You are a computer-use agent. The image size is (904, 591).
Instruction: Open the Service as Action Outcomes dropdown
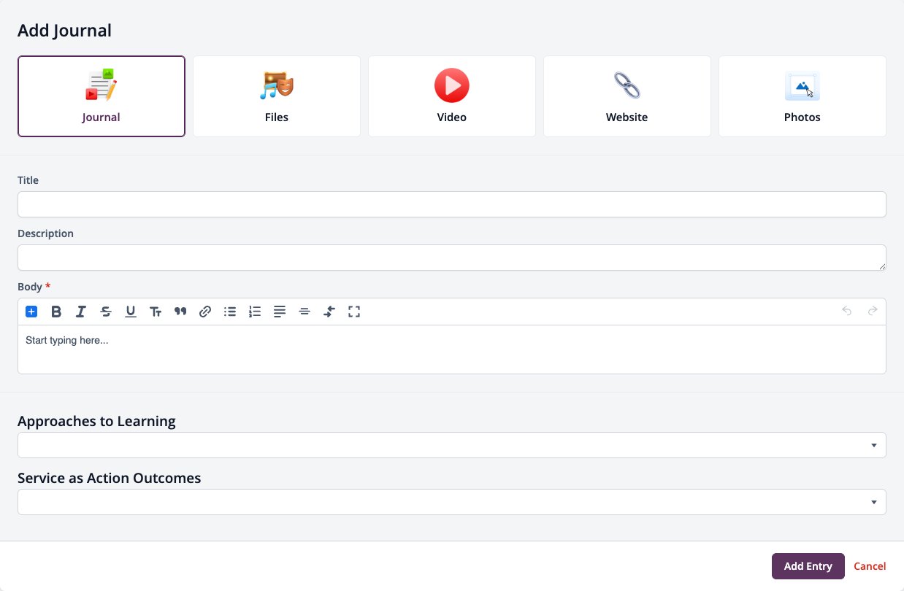[x=452, y=502]
